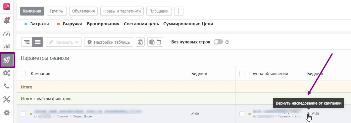This screenshot has width=351, height=123.
Task: Click the Группа объявлений column header
Action: tap(269, 73)
